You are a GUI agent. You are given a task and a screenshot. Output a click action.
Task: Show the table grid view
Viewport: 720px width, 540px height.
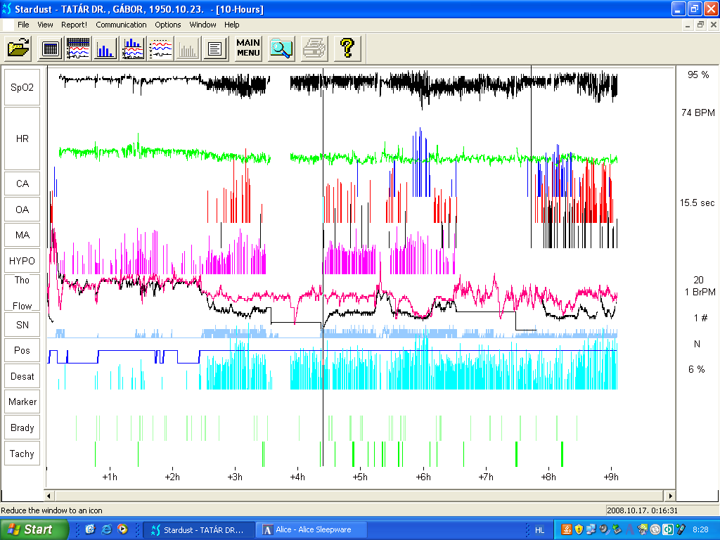(x=51, y=48)
